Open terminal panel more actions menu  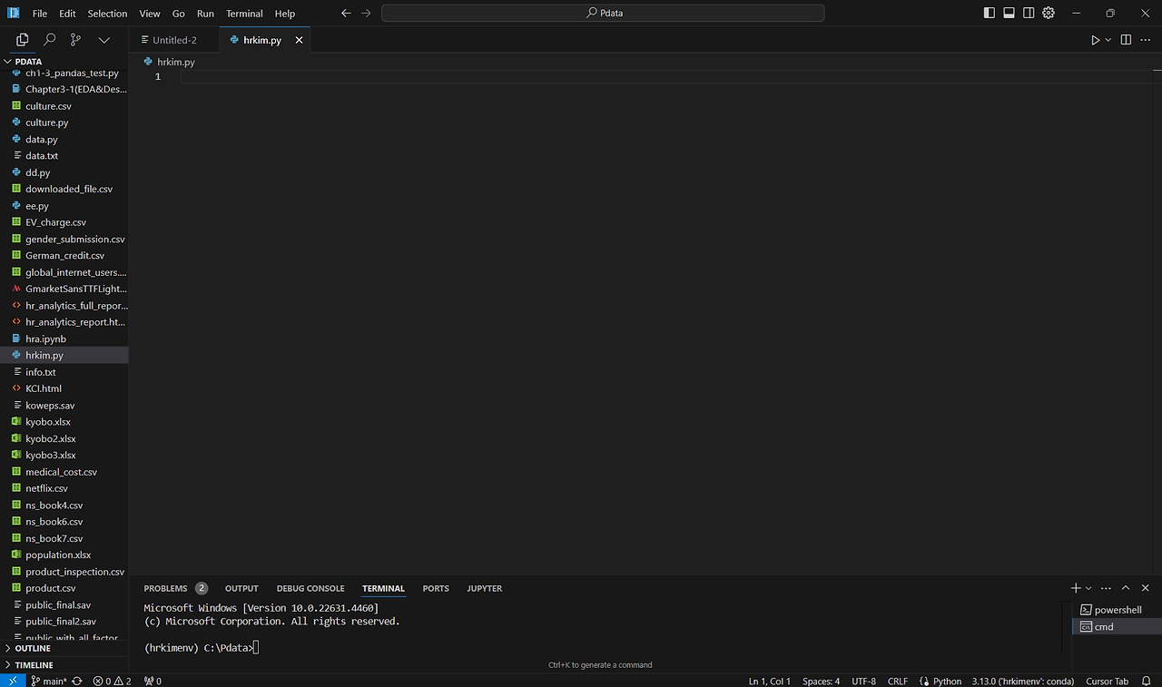[x=1107, y=588]
